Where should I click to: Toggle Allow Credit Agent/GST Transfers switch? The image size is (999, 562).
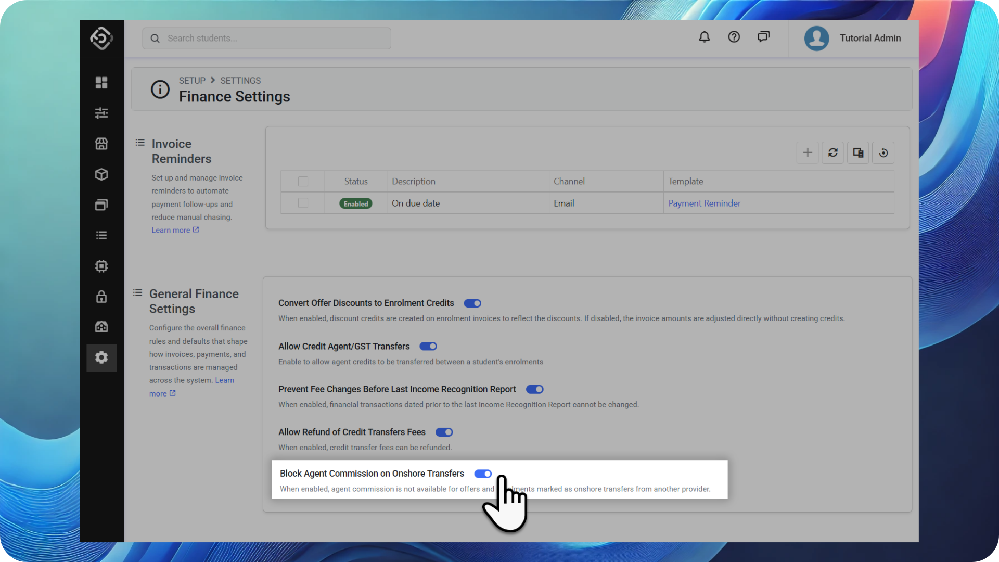[428, 347]
